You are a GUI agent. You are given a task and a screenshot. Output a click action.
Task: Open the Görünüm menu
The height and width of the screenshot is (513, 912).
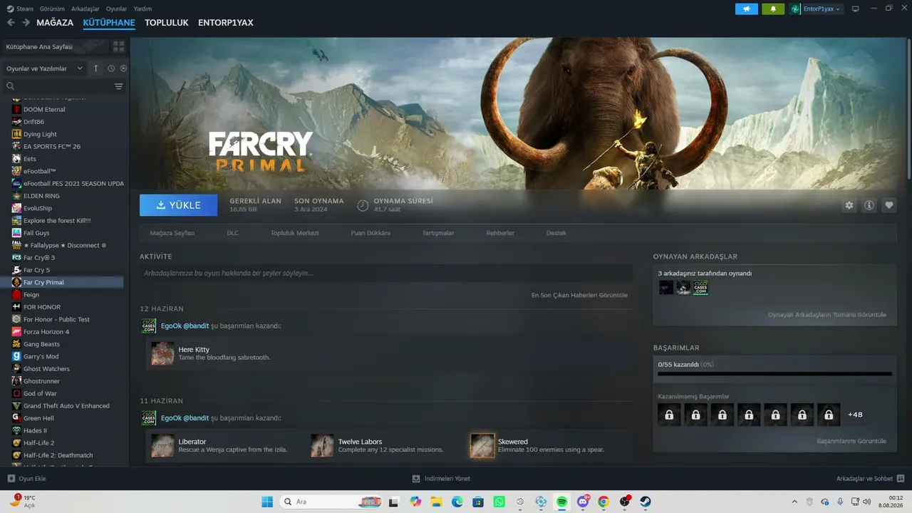(x=53, y=9)
